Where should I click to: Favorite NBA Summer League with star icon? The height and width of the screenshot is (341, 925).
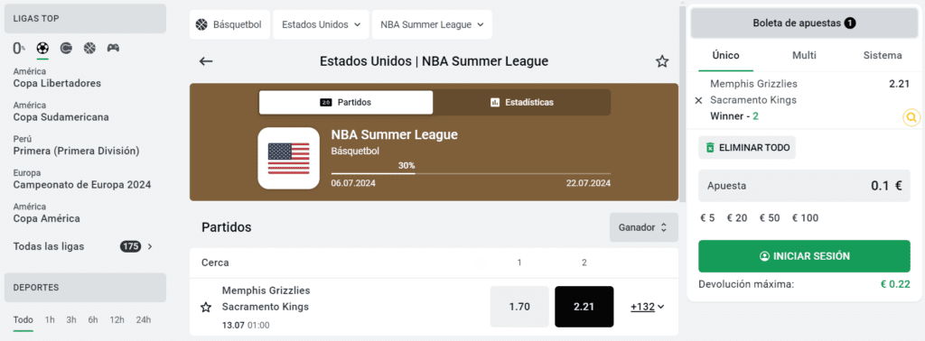coord(662,61)
